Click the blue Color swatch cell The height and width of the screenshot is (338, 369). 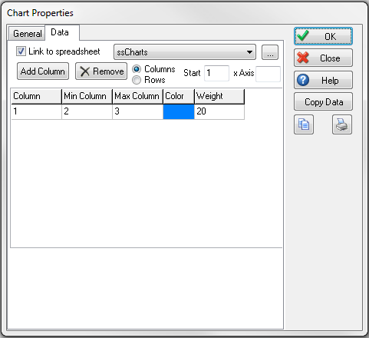click(x=179, y=111)
